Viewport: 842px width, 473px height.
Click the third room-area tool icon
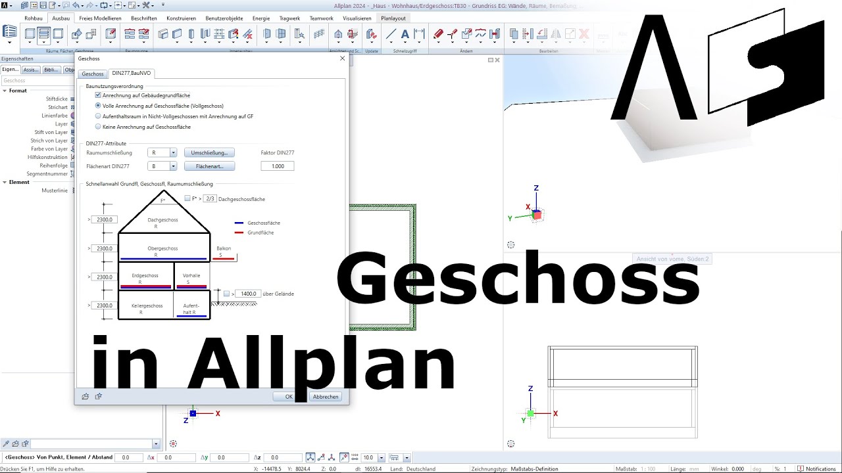click(58, 34)
